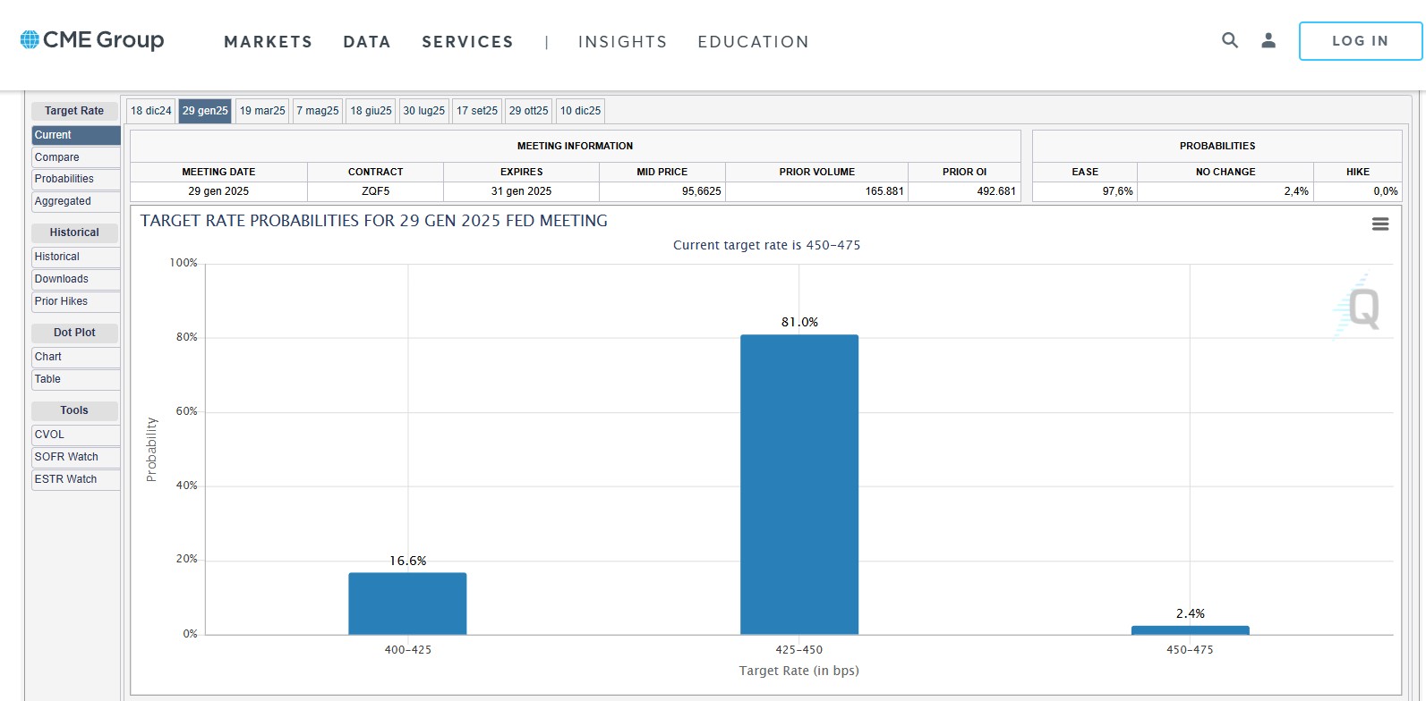Click the QuikStrike Q watermark logo
Screen dimensions: 1426x701
(1359, 308)
